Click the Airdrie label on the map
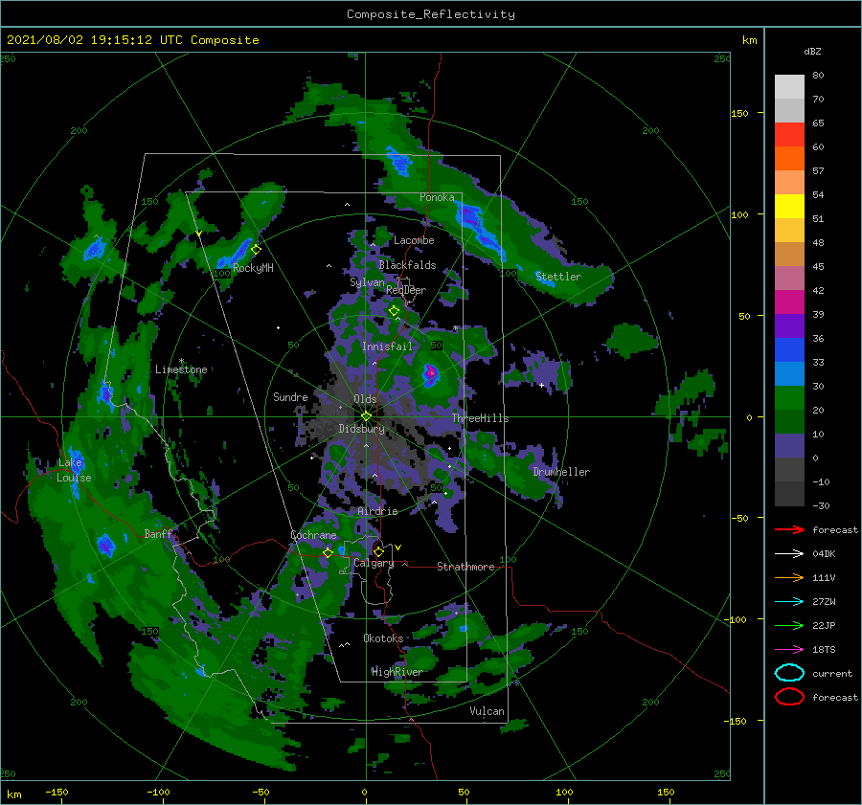This screenshot has height=805, width=862. click(x=377, y=511)
